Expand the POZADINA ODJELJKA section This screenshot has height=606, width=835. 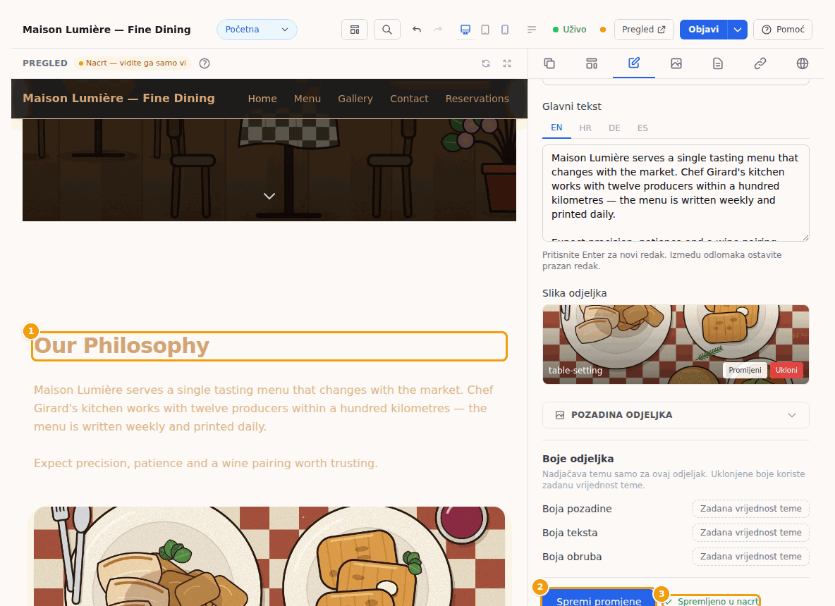(675, 415)
